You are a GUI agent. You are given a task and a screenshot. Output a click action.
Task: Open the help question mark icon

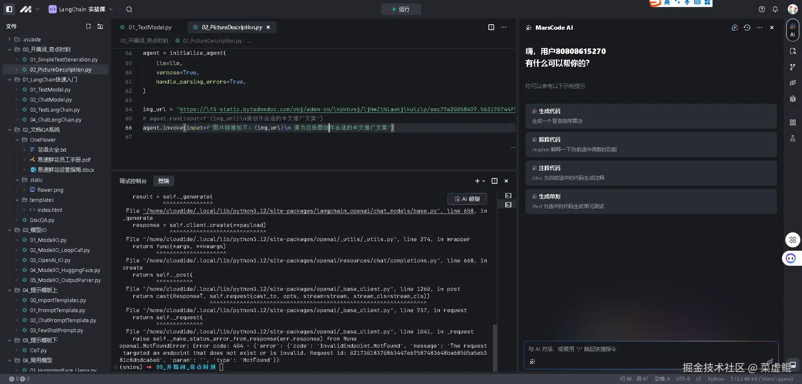click(x=762, y=9)
